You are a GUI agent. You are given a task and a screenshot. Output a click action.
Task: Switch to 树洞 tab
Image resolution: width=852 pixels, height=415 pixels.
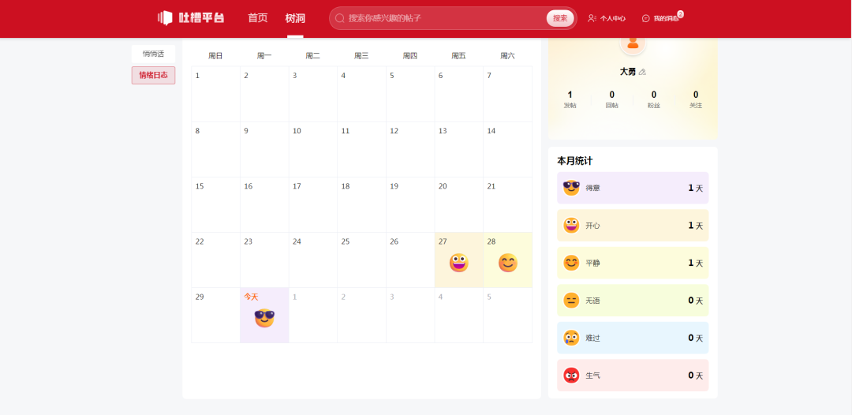click(295, 18)
